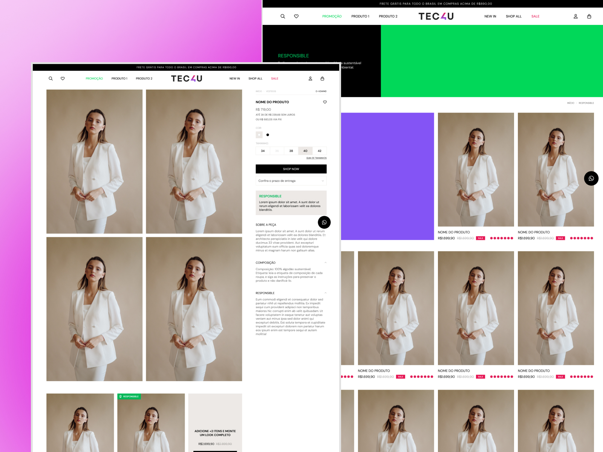Click the floating WhatsApp chat button
The image size is (603, 452).
pos(324,222)
